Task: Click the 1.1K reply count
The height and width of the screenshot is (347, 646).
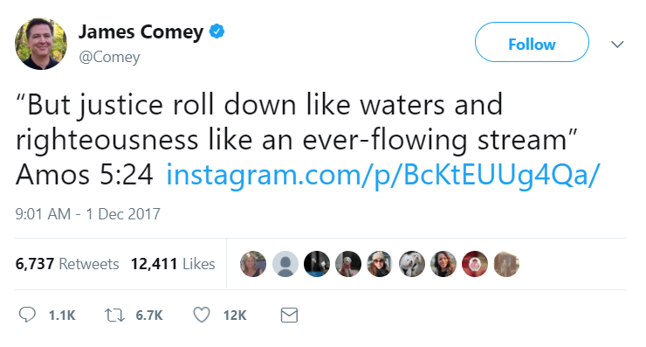Action: pyautogui.click(x=62, y=316)
